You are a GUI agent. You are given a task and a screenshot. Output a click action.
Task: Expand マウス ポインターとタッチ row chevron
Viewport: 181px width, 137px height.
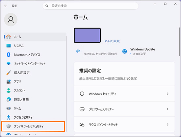click(x=168, y=125)
